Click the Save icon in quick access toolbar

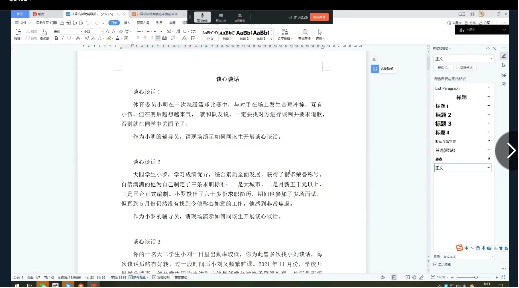click(62, 23)
